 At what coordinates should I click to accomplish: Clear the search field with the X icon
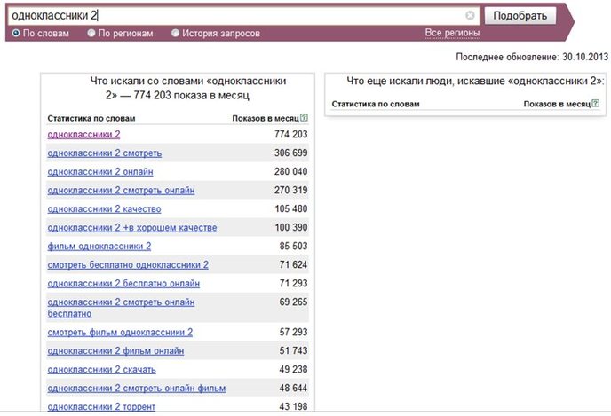470,15
